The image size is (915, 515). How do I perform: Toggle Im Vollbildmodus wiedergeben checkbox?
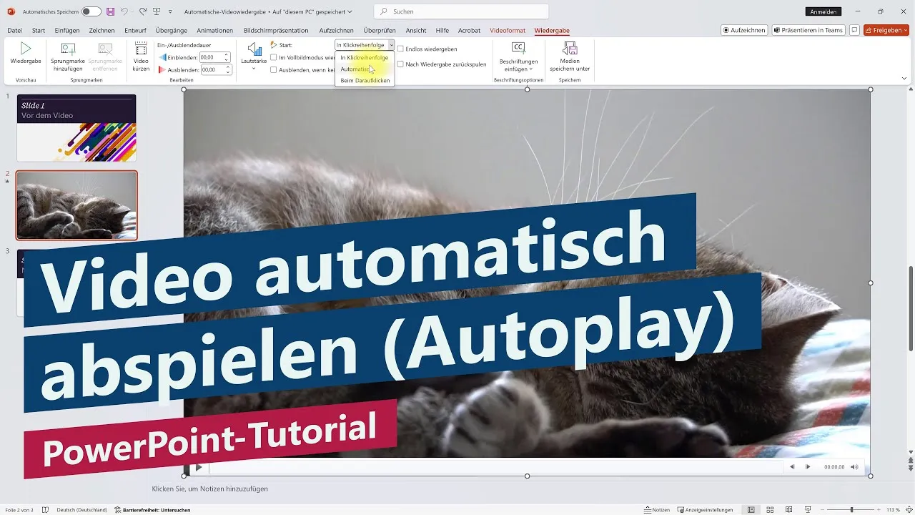[x=274, y=57]
